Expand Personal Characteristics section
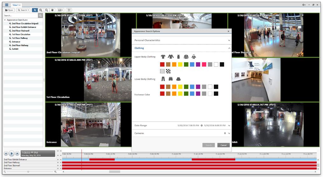 (x=181, y=40)
